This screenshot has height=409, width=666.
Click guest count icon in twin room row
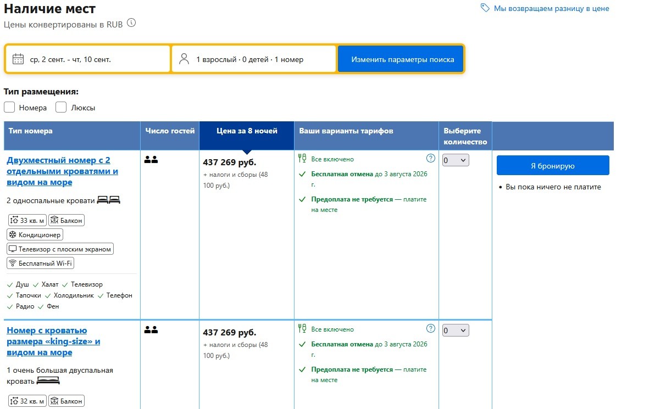pos(151,160)
